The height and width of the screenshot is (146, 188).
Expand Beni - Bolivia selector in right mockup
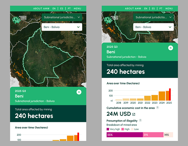coord(153,27)
